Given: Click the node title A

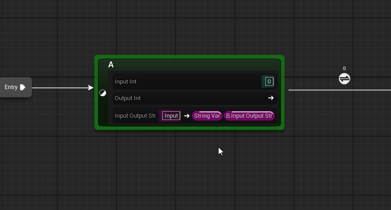Looking at the screenshot, I should 111,65.
